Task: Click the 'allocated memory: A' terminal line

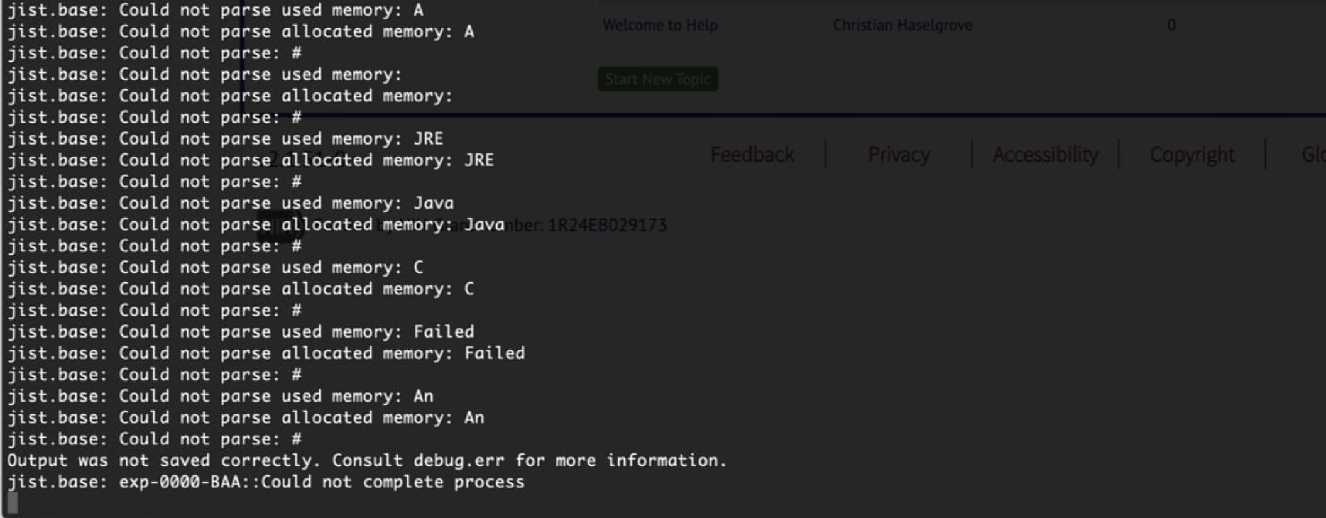Action: (x=240, y=31)
